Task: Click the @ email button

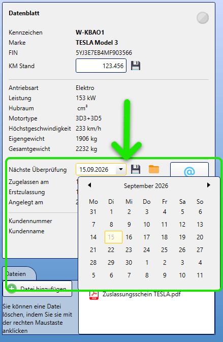Action: tap(189, 170)
